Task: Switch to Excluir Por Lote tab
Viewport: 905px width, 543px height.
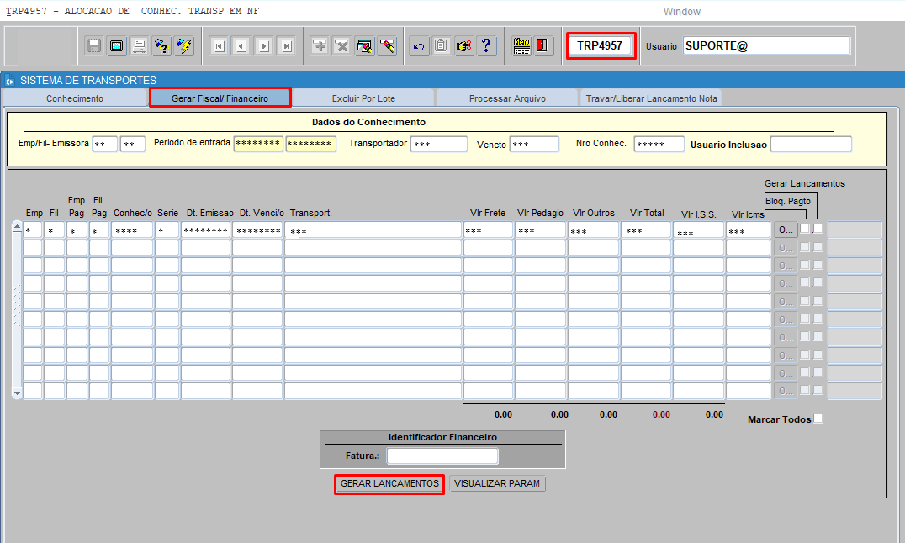Action: (363, 98)
